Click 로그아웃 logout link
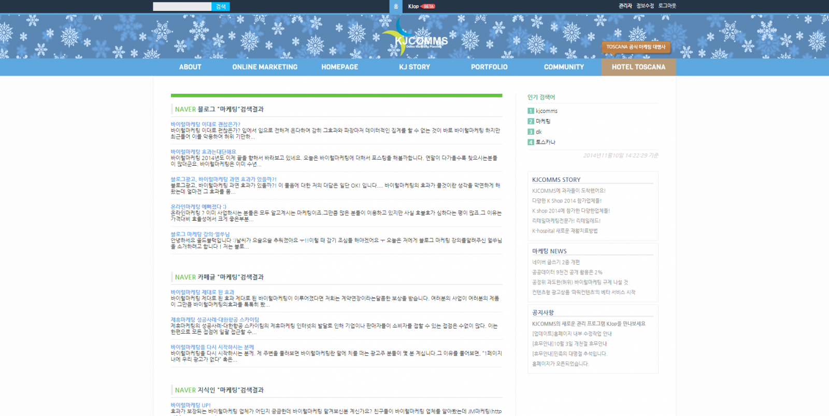This screenshot has height=416, width=829. 667,6
